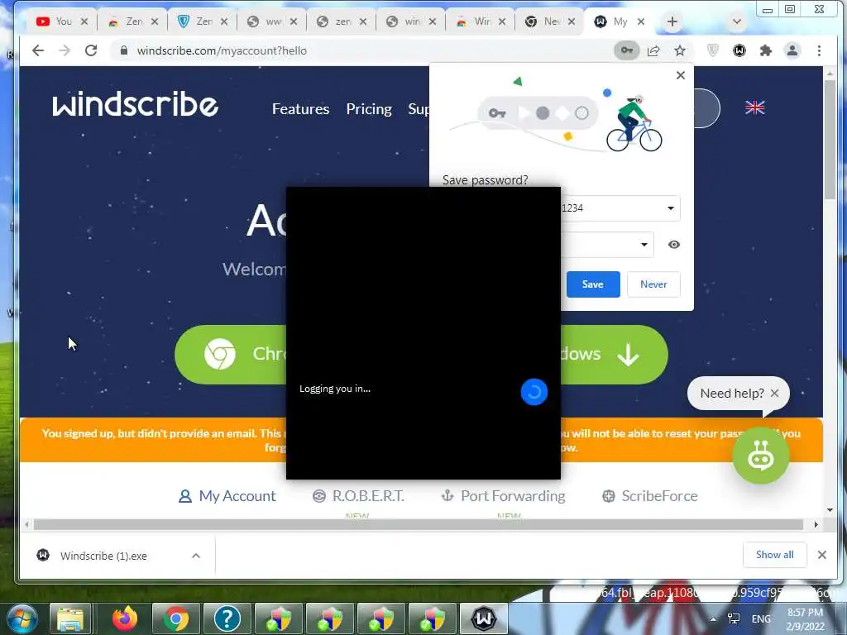Click Never save password
The image size is (847, 635).
click(653, 284)
